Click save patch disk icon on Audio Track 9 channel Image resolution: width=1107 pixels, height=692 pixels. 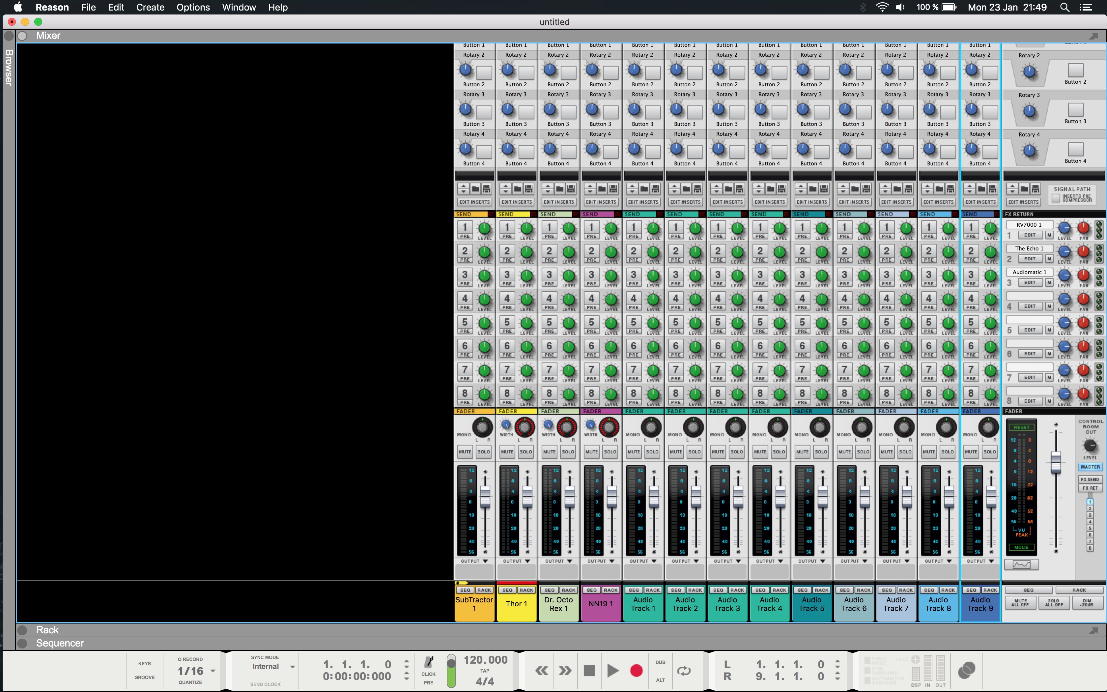pyautogui.click(x=992, y=188)
